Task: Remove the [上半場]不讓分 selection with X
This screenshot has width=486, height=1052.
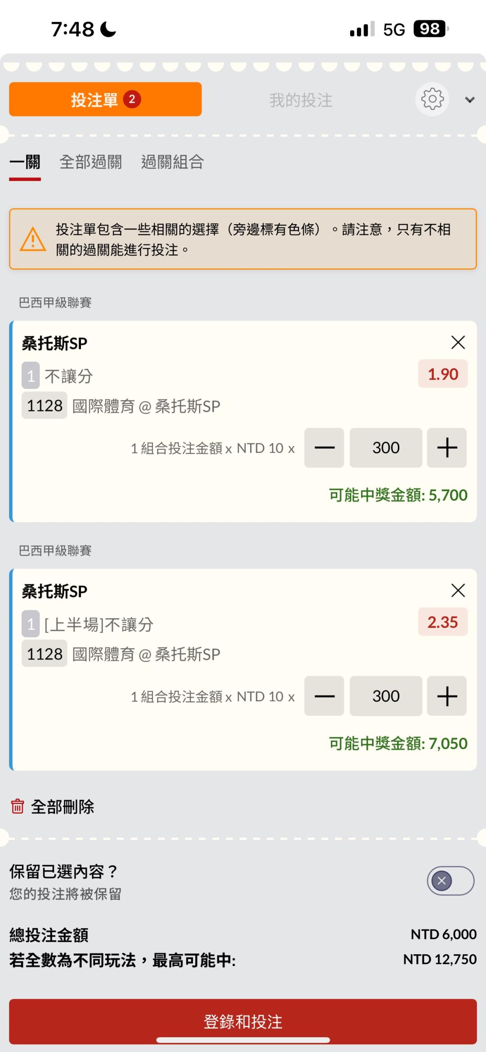Action: tap(458, 591)
